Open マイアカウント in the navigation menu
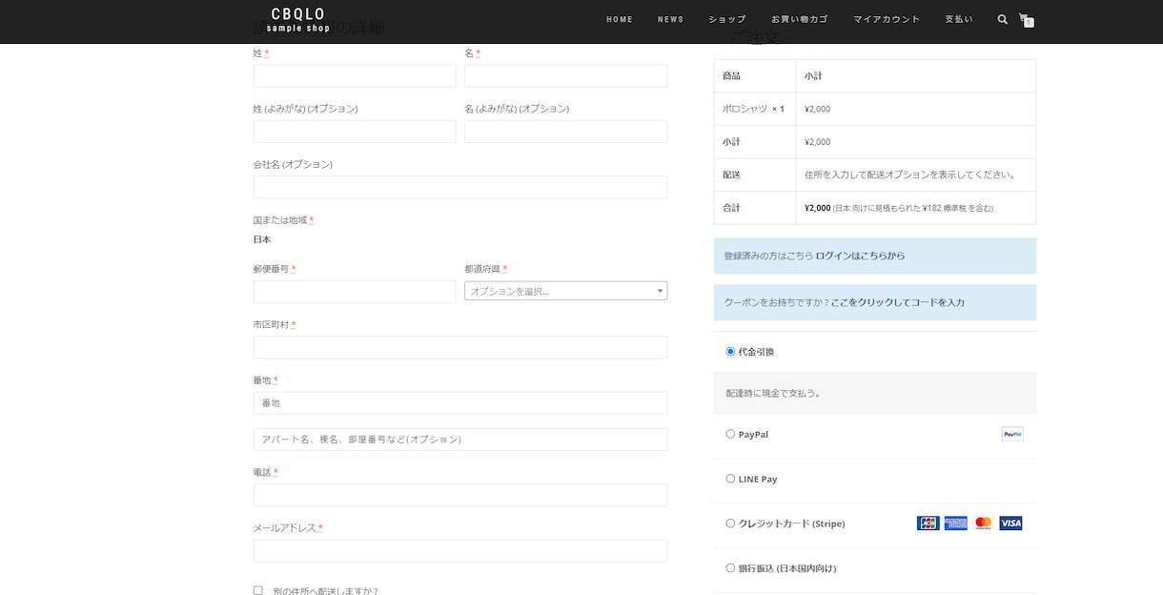The image size is (1163, 595). coord(887,20)
